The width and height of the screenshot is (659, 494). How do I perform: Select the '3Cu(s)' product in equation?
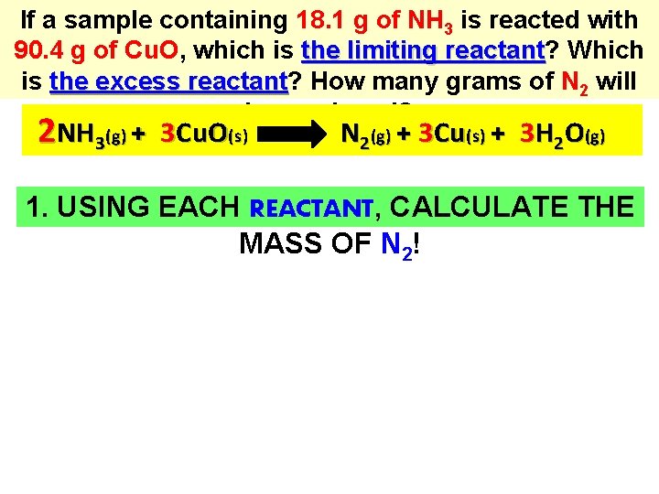tap(451, 134)
